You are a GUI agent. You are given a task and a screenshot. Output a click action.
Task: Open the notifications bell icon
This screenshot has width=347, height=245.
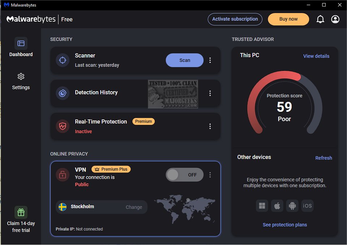point(320,19)
